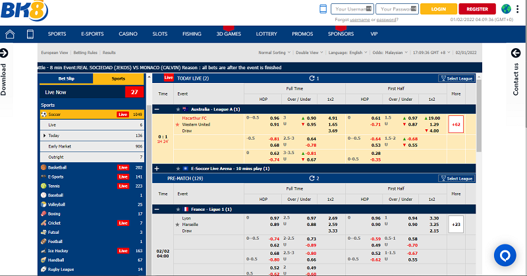Image resolution: width=527 pixels, height=276 pixels.
Task: Open the Outright soccer list
Action: coord(92,157)
